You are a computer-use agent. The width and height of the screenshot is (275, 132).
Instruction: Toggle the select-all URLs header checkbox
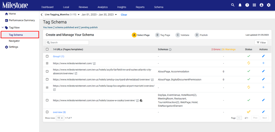47,49
